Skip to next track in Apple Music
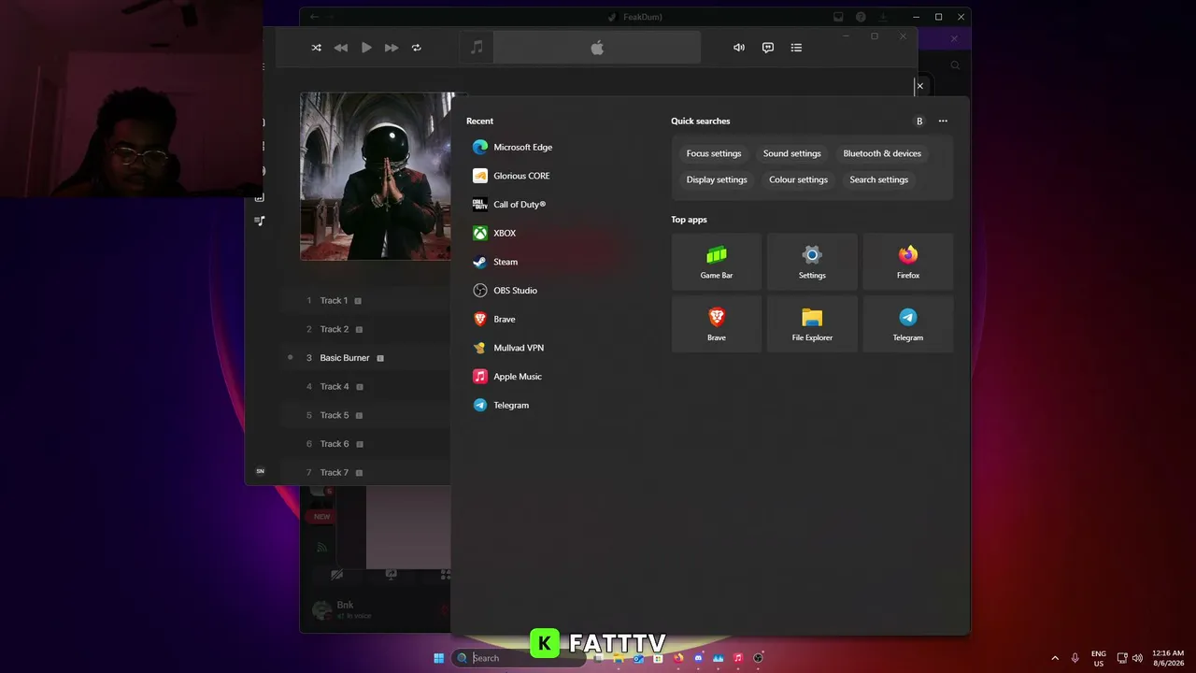 [392, 48]
